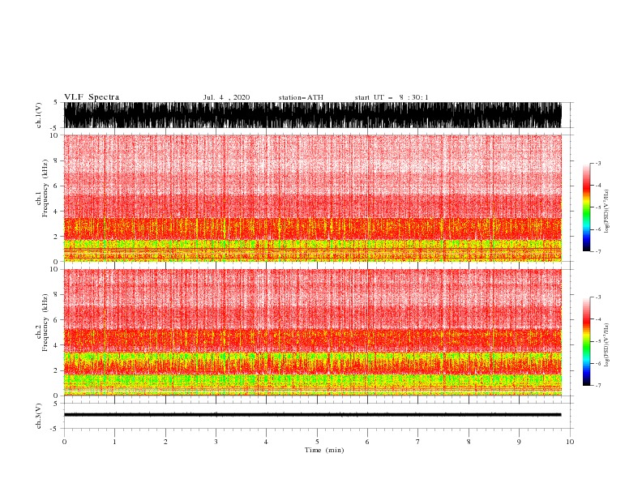
Task: Click the 'Time (min)' axis label
Action: pos(324,450)
